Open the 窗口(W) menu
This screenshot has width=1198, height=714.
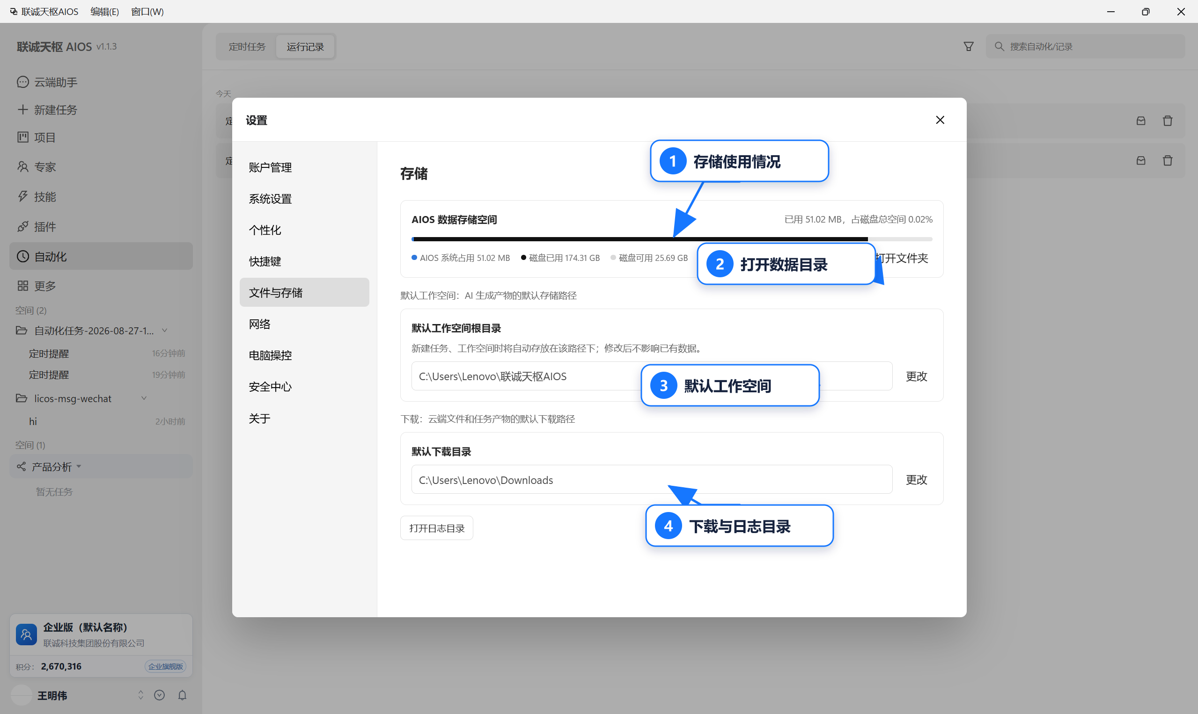(147, 12)
